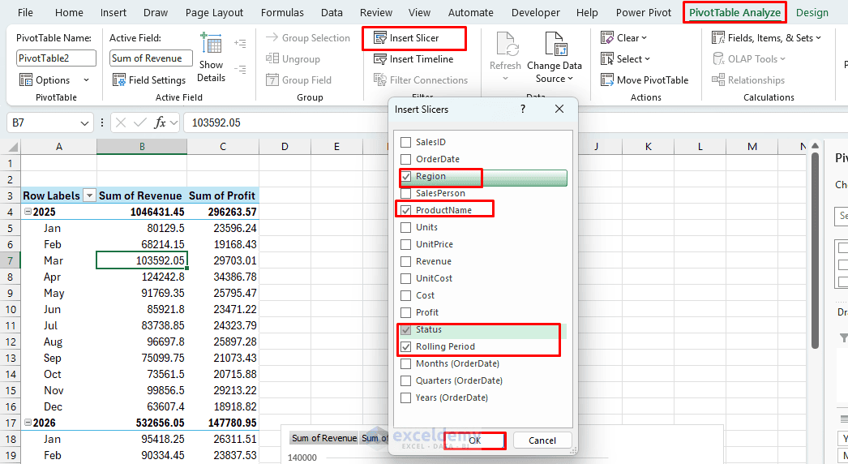Expand the formula bar function dropdown arrow
Viewport: 848px width, 464px height.
click(x=174, y=123)
